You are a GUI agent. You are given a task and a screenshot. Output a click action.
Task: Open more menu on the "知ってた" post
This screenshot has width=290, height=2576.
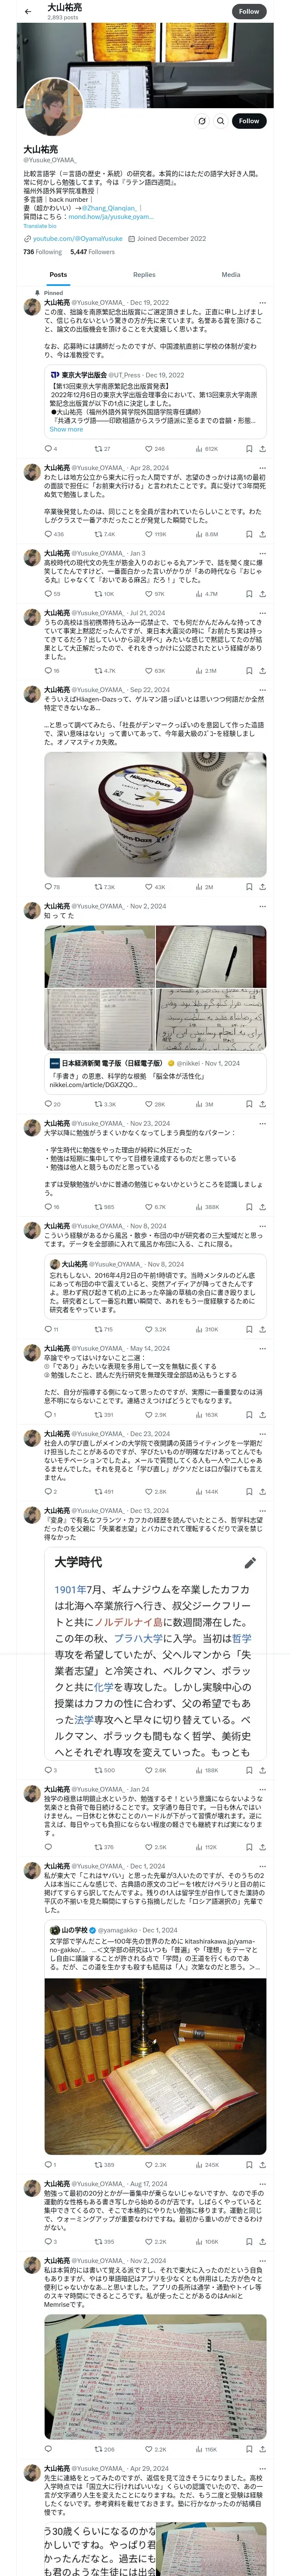point(262,906)
